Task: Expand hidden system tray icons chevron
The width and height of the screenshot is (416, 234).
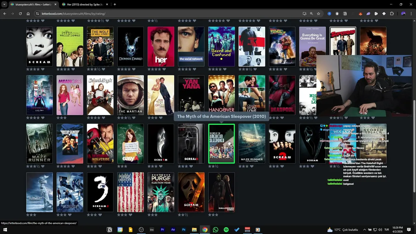Action: point(364,230)
